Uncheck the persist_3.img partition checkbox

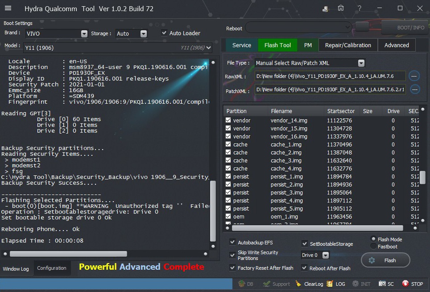[x=228, y=192]
